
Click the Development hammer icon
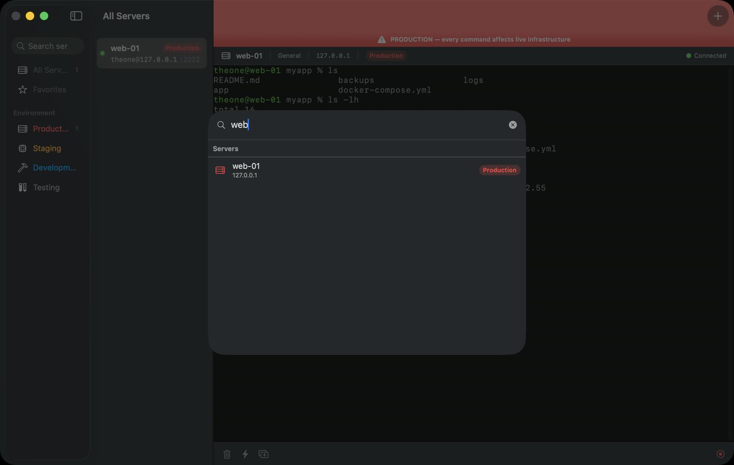[x=23, y=168]
